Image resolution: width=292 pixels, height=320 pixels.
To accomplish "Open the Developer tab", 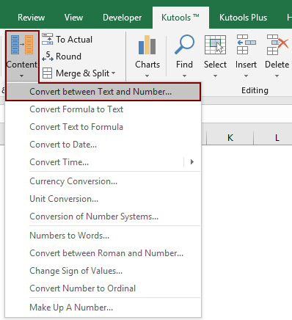I will click(x=122, y=18).
